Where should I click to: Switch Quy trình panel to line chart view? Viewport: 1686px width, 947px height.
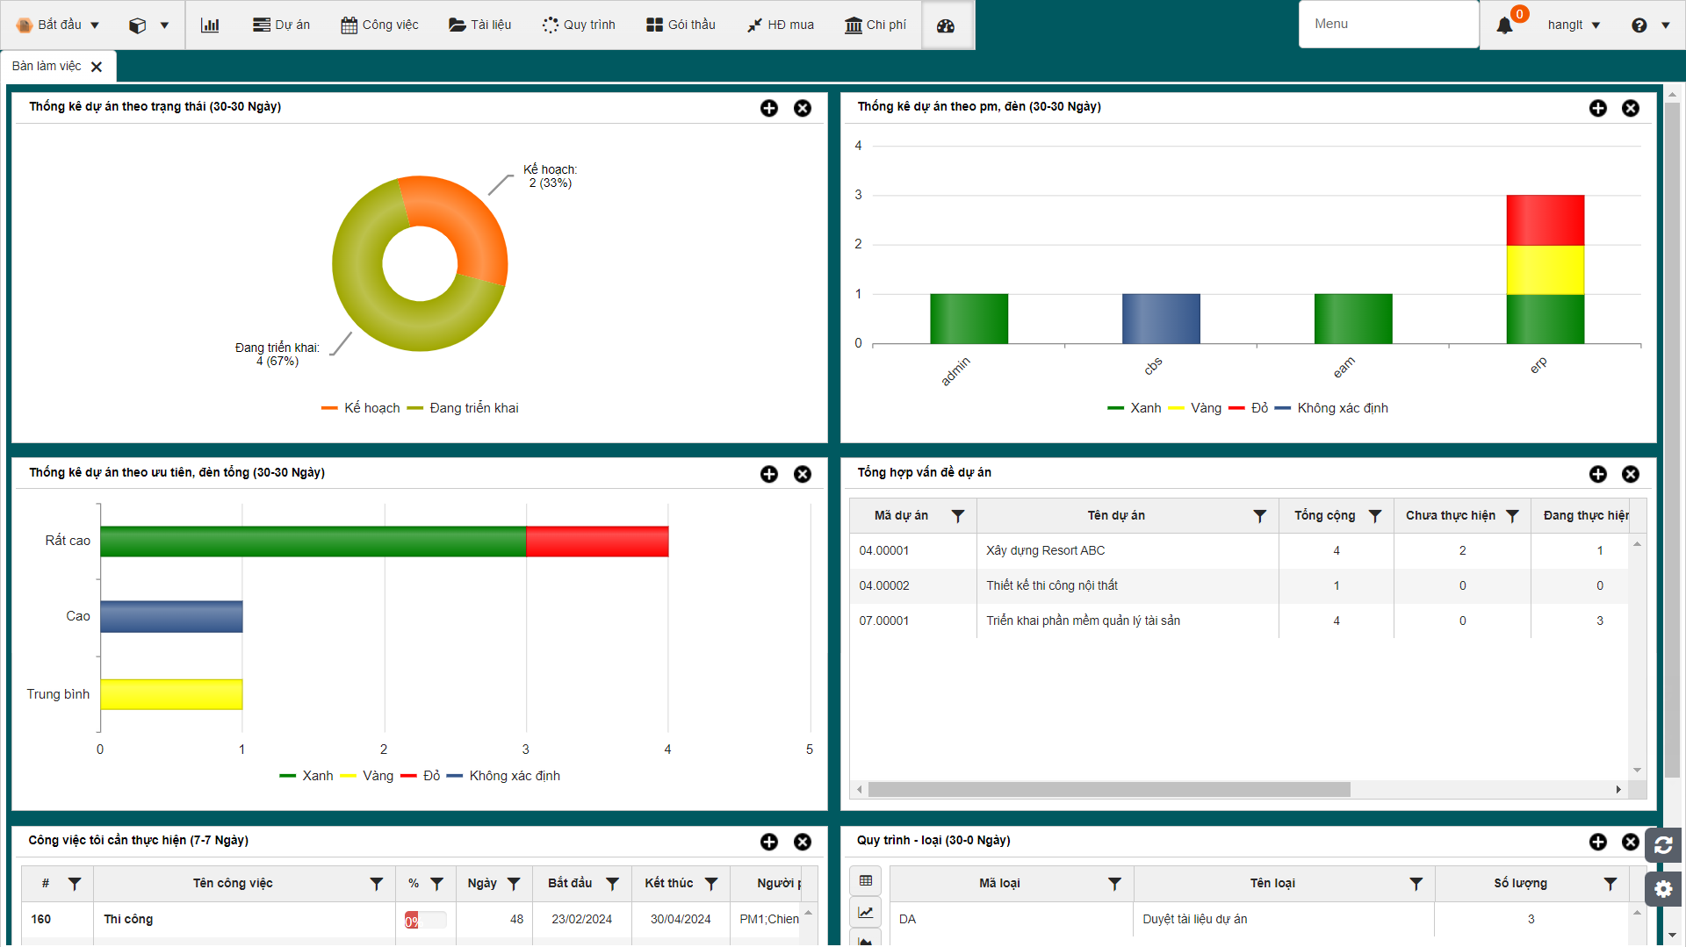[x=866, y=913]
